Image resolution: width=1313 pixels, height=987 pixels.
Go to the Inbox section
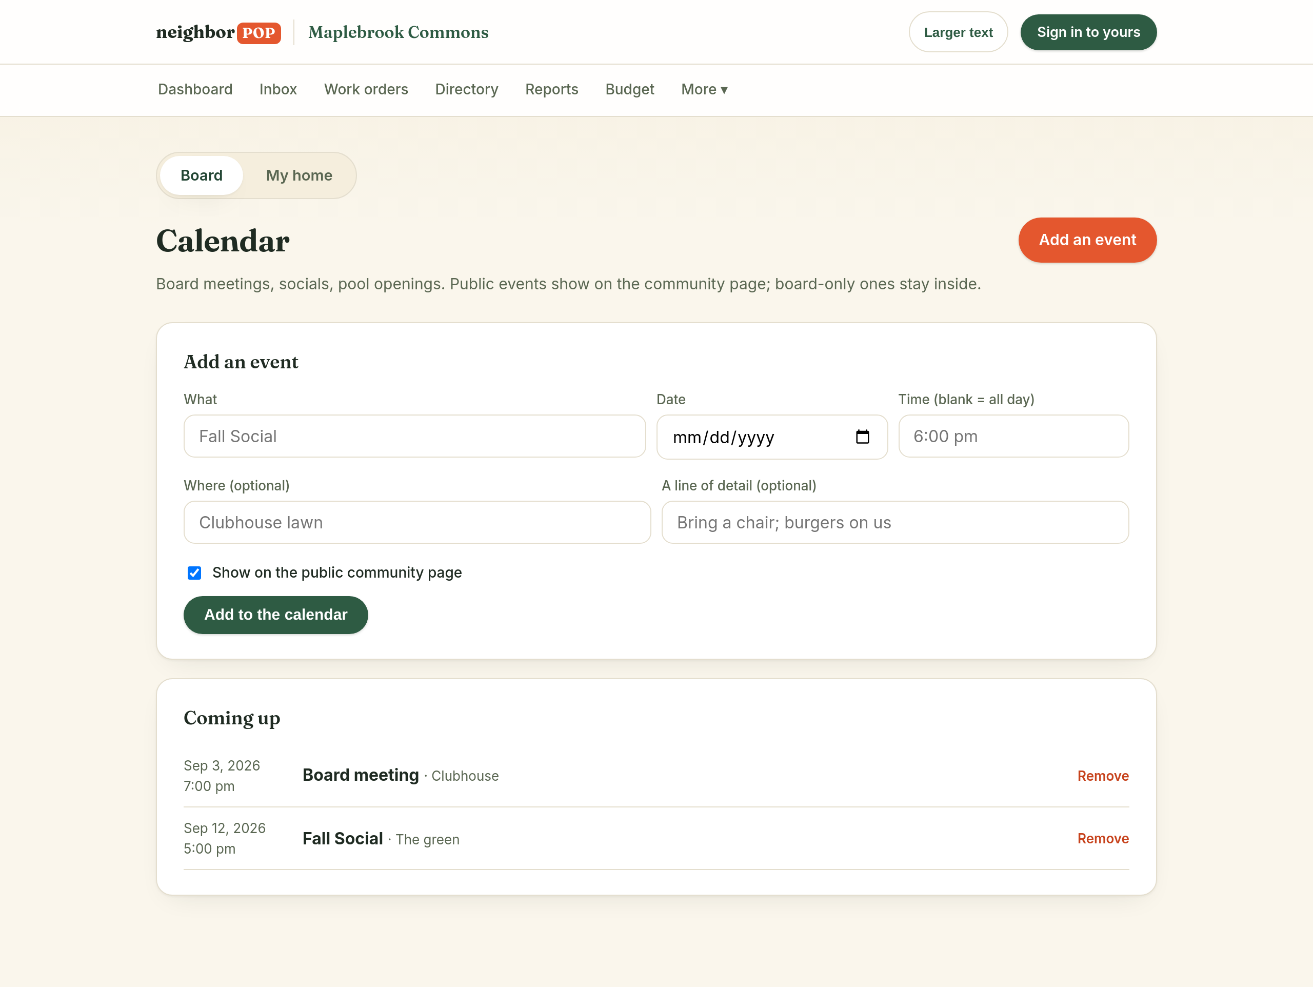[278, 89]
